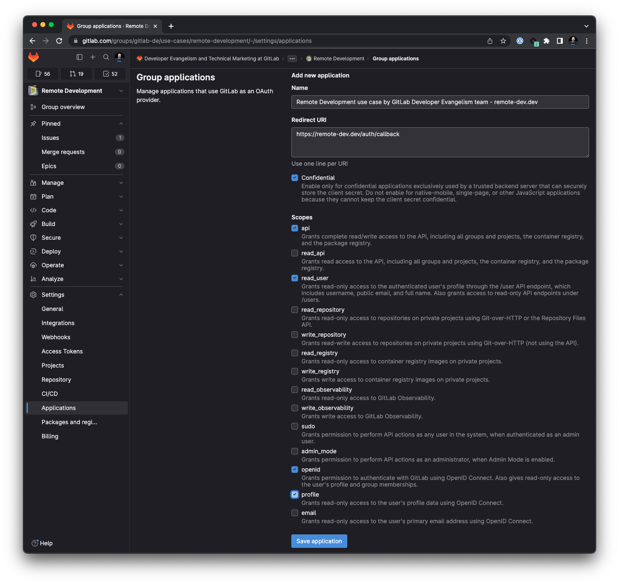Open Remote Development from the breadcrumb
This screenshot has height=584, width=619.
click(x=339, y=58)
